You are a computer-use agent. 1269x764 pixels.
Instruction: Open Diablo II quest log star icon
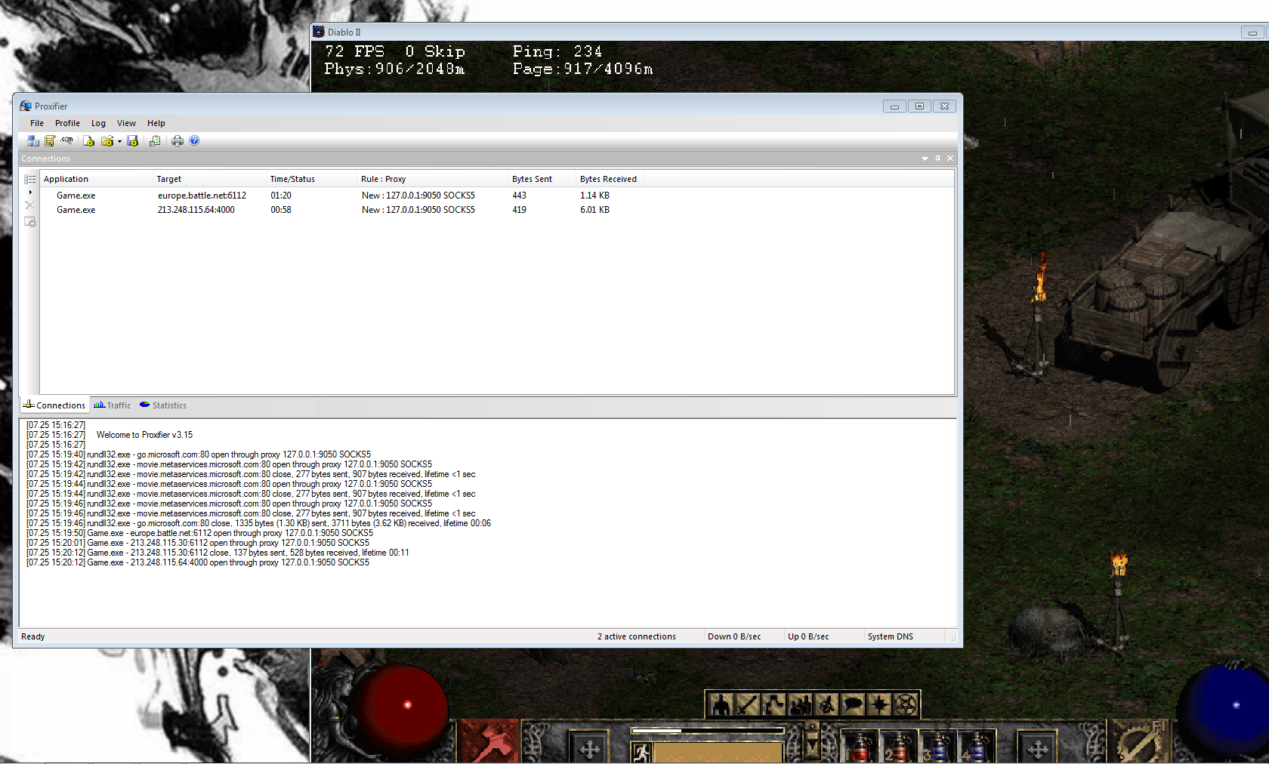879,705
